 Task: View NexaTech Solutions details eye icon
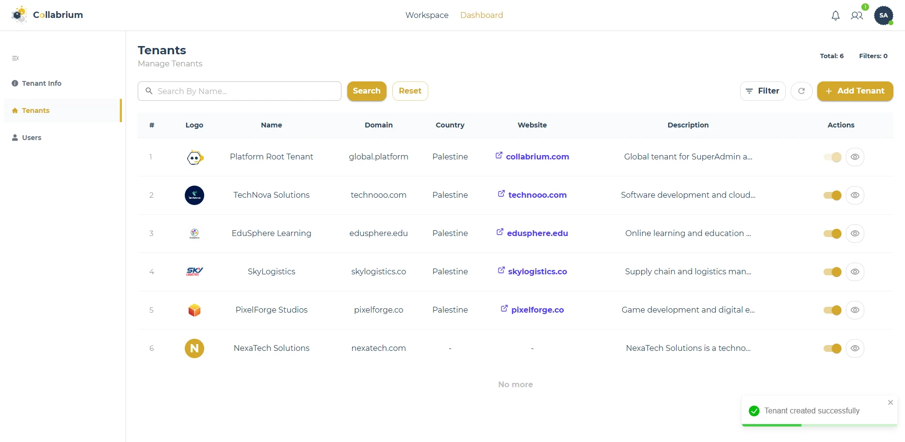[855, 348]
